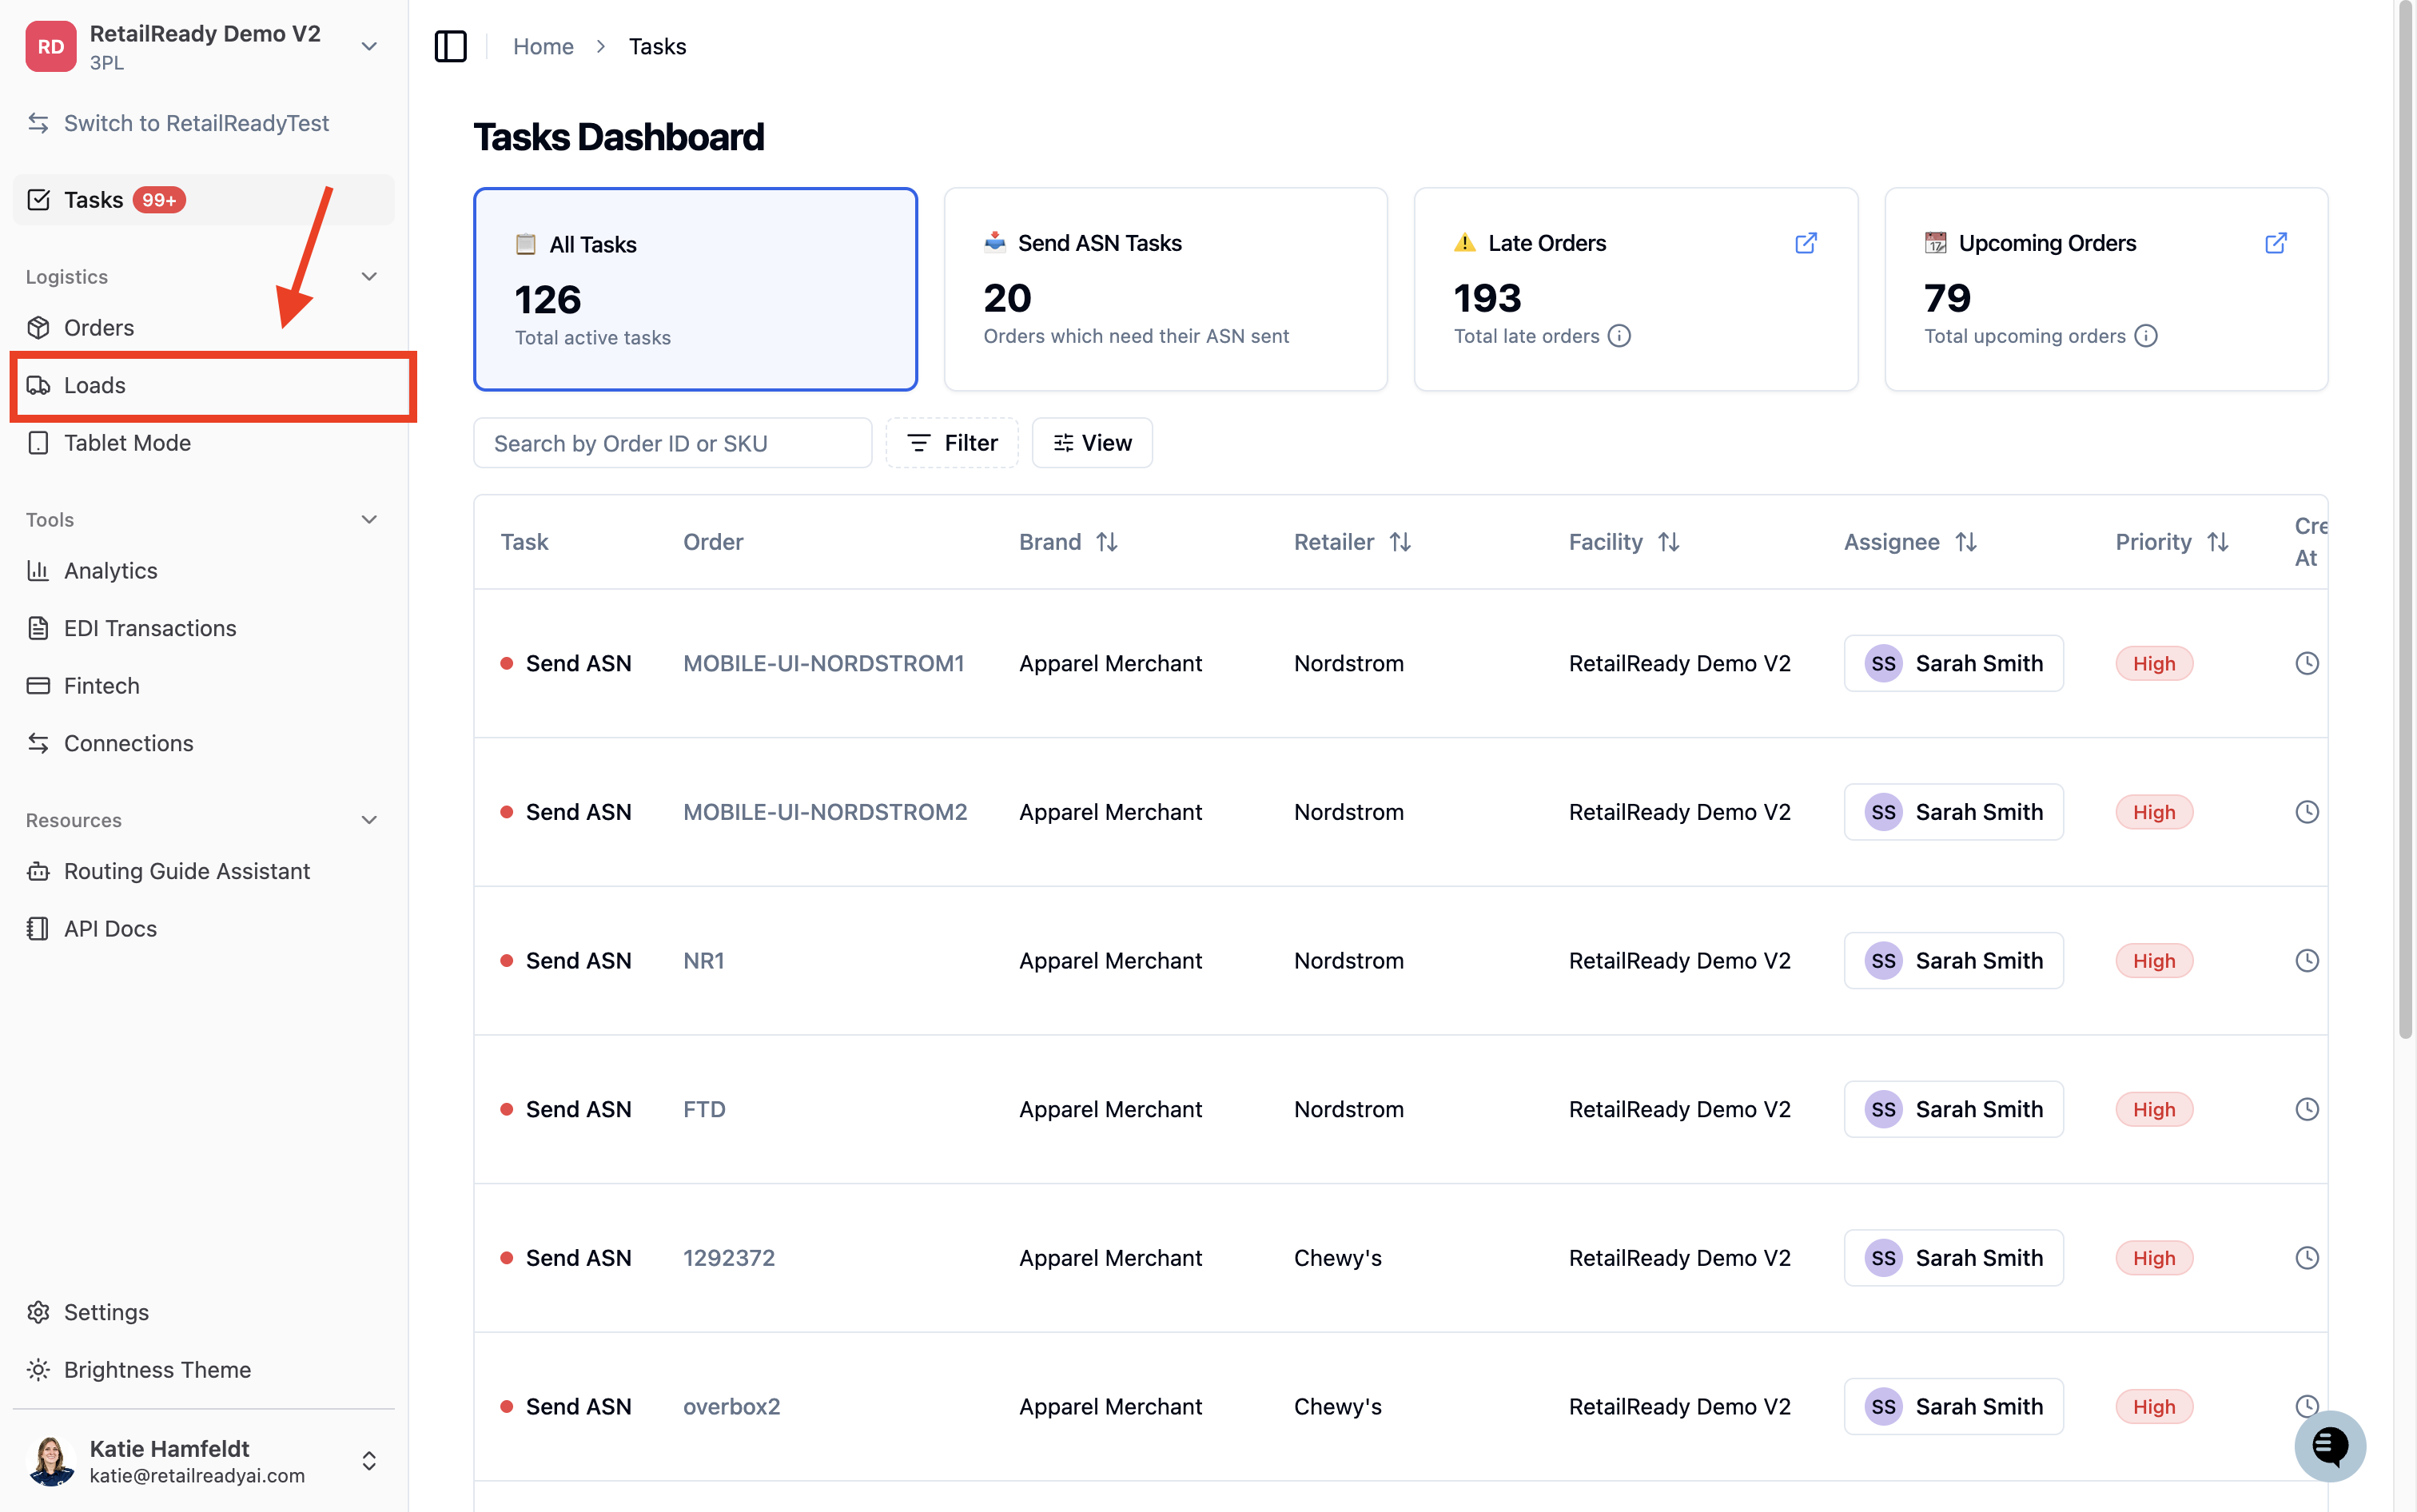Collapse the Tools section
This screenshot has height=1512, width=2417.
[x=369, y=519]
